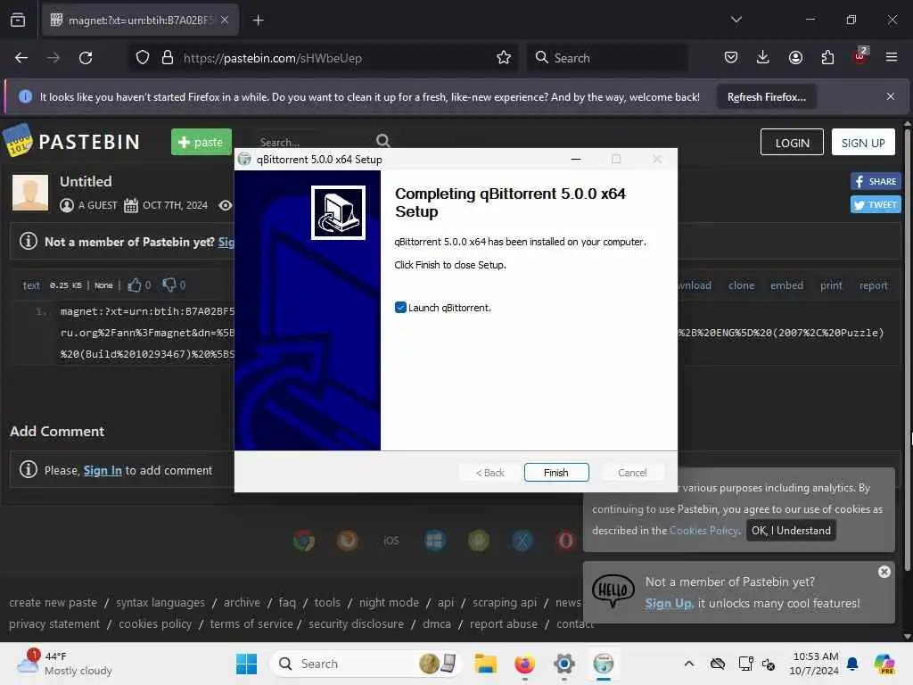Switch to night mode footer link

pyautogui.click(x=389, y=603)
